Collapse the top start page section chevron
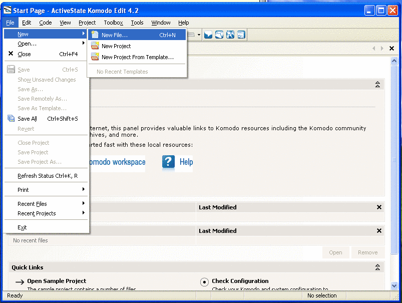Viewport: 402px width, 303px height. pos(378,85)
